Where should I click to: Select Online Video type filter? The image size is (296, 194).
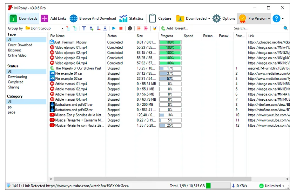pos(17,56)
